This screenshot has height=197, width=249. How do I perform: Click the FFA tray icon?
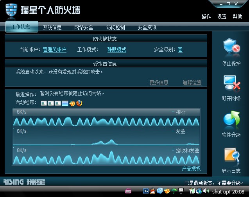click(x=146, y=191)
